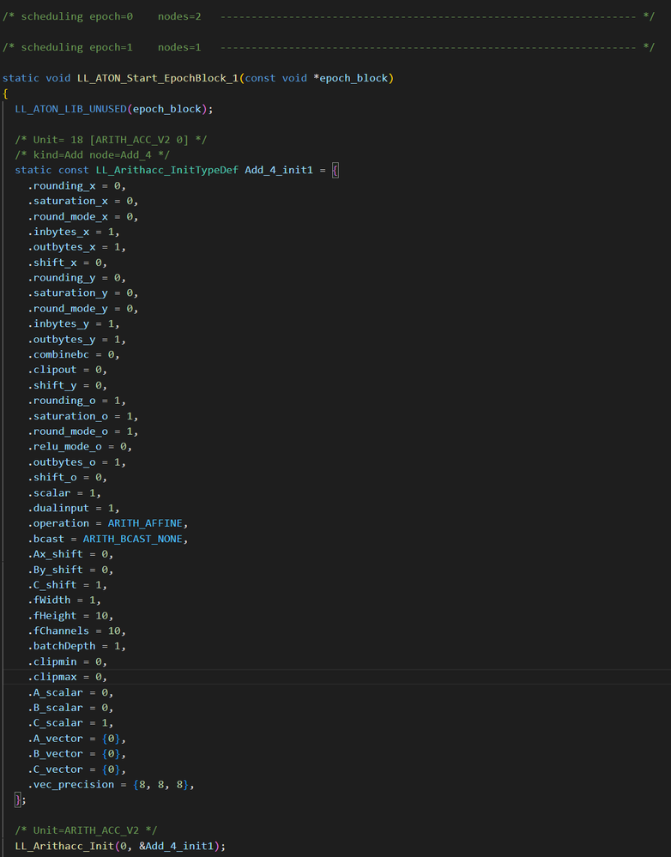Click the .saturation_o field name

68,416
